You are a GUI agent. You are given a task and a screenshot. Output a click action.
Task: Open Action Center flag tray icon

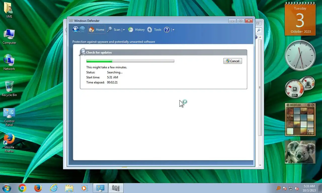point(285,188)
